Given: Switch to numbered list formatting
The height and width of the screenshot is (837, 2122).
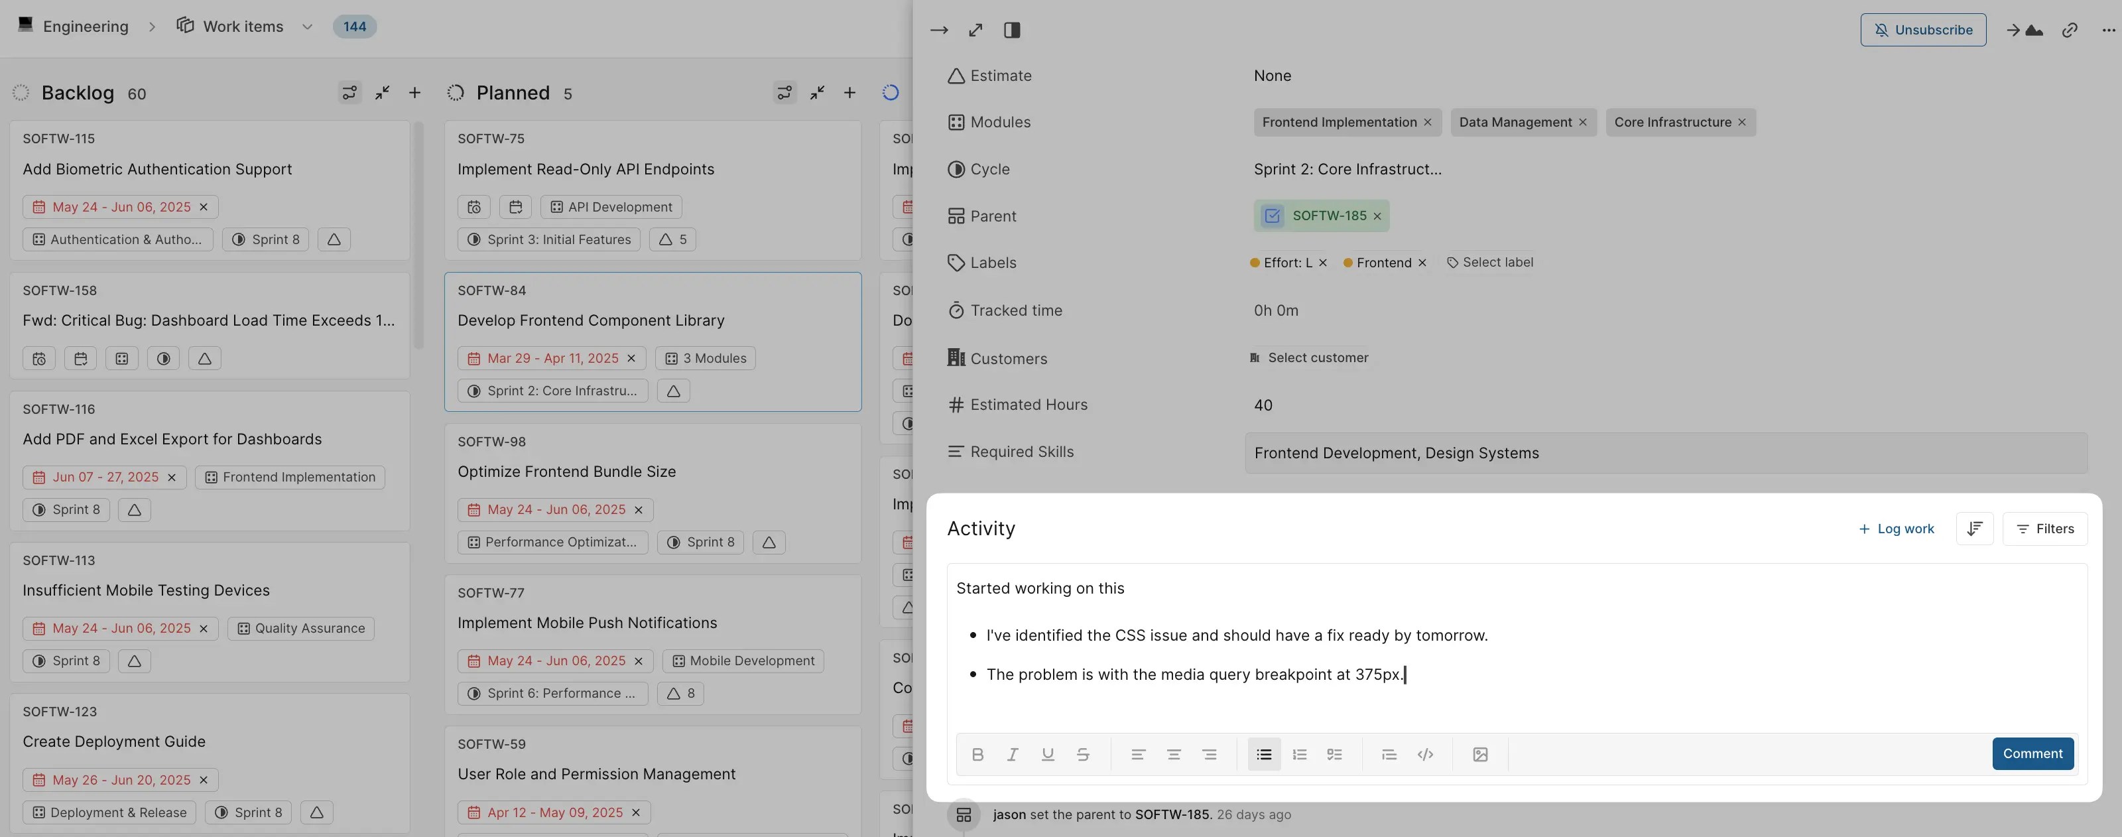Looking at the screenshot, I should 1299,755.
